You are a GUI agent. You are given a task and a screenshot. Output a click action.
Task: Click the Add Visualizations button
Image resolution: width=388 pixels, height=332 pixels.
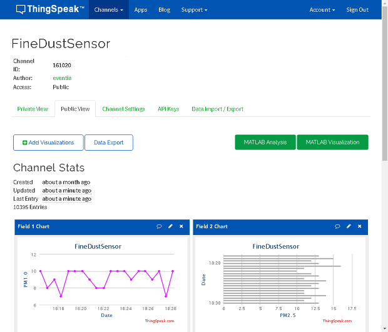(x=48, y=143)
